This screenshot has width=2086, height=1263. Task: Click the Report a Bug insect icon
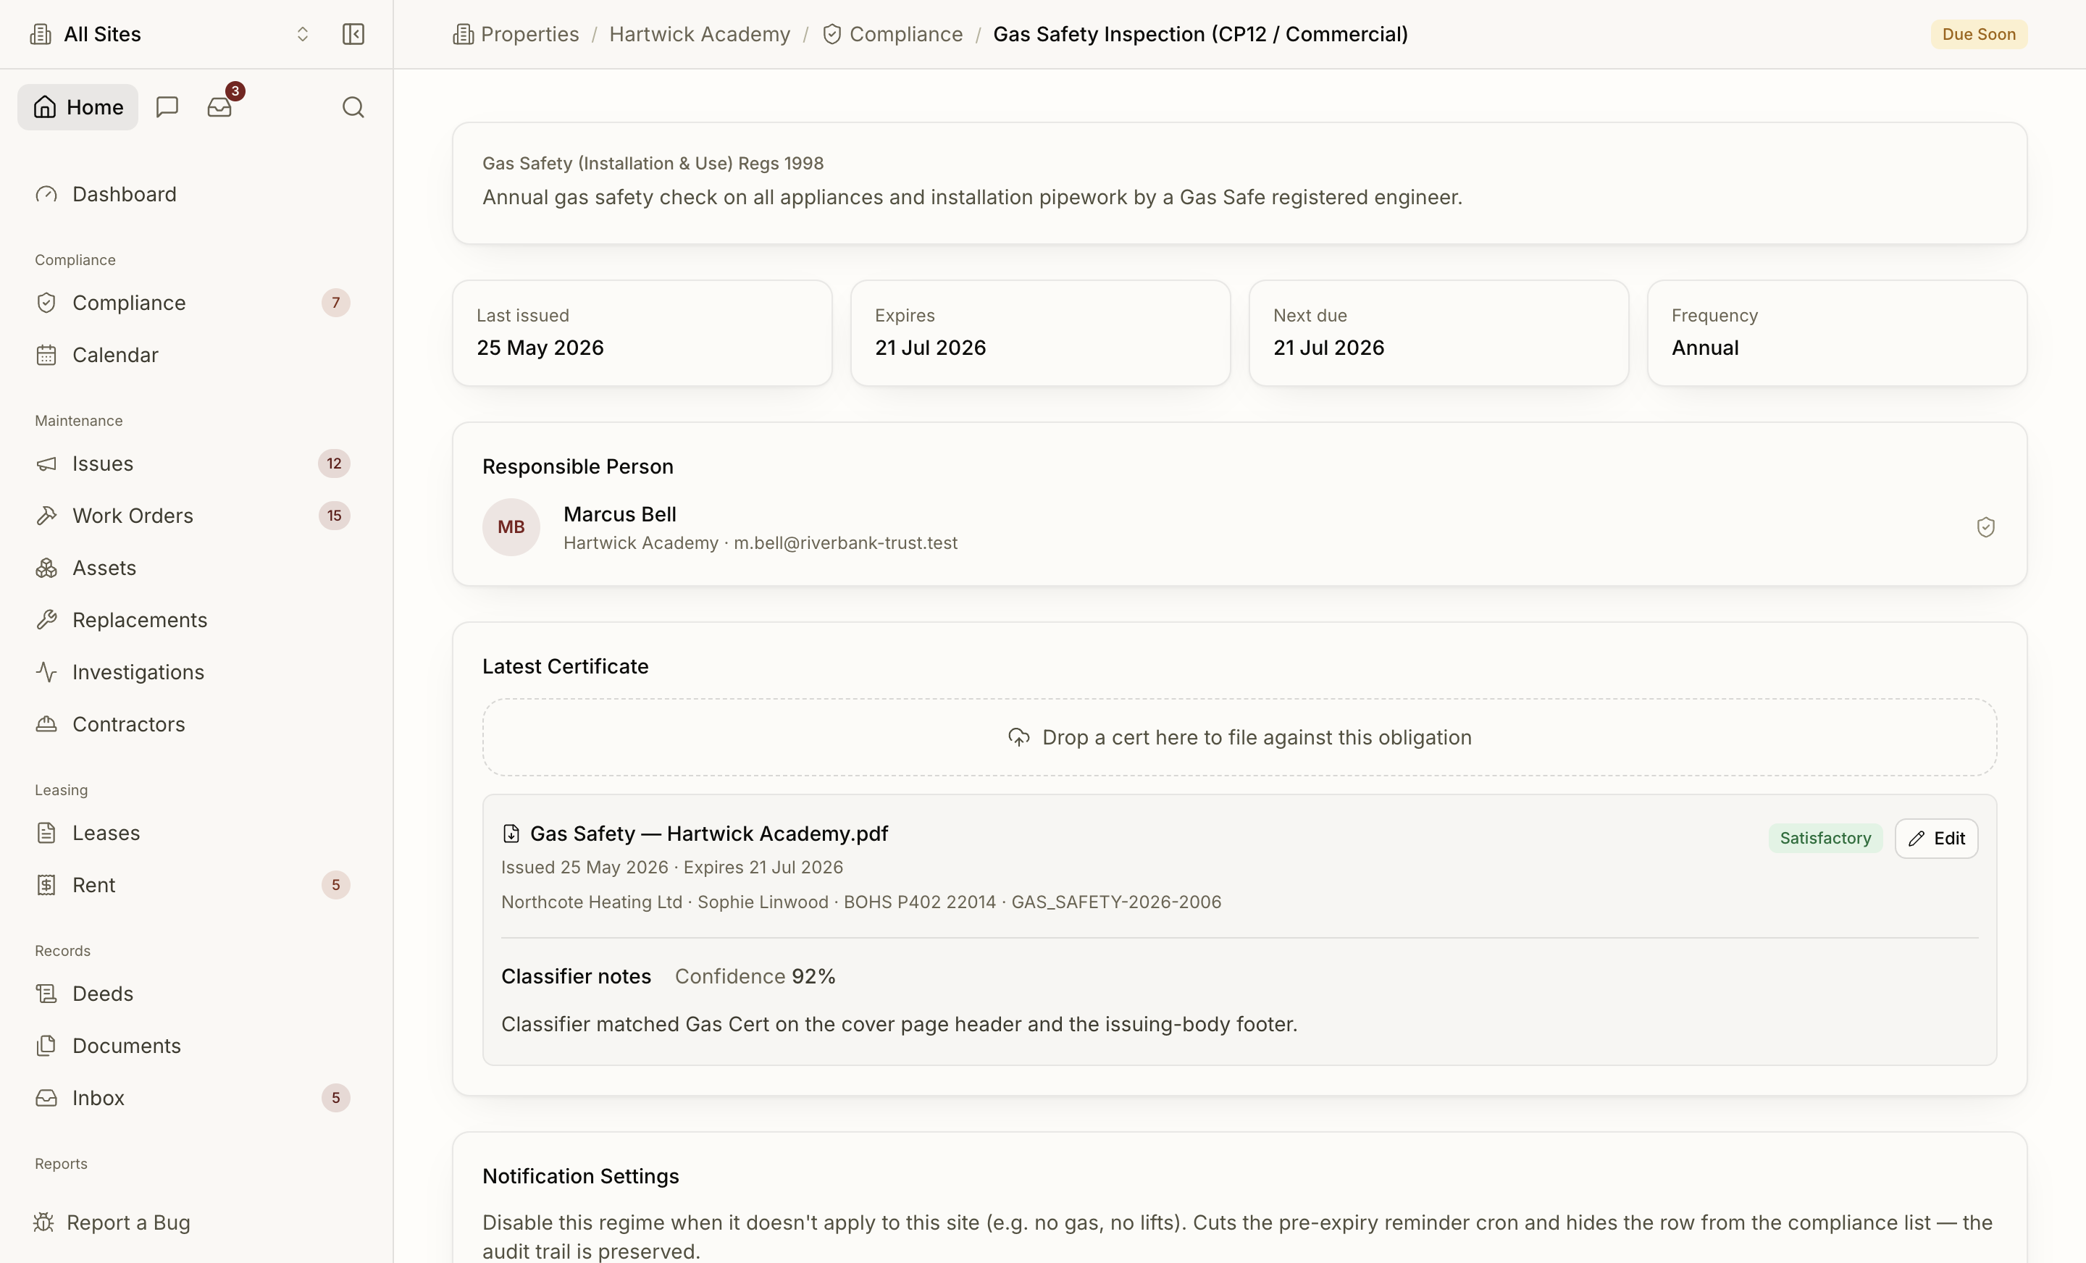point(43,1222)
